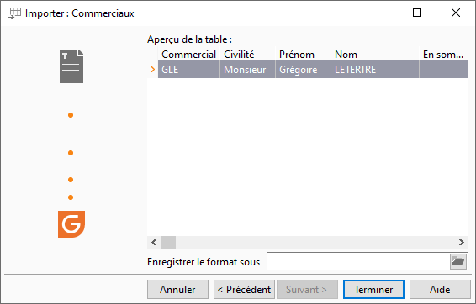The height and width of the screenshot is (304, 476).
Task: Click the Annuler button
Action: click(x=178, y=290)
